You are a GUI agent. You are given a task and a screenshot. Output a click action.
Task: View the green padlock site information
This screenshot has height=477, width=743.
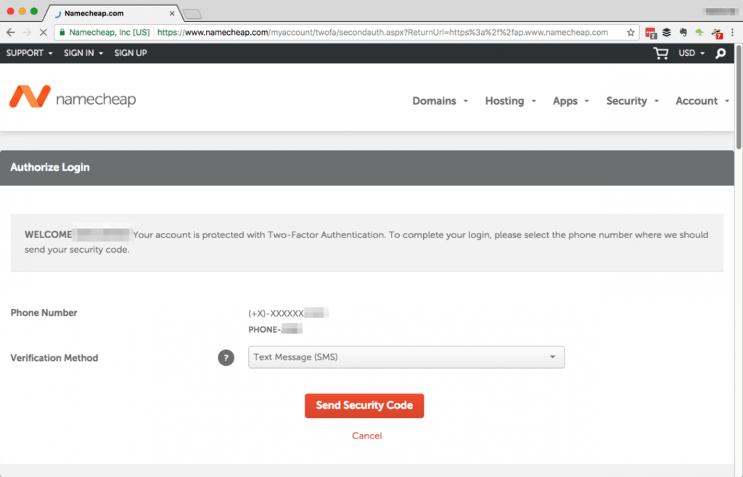click(x=62, y=32)
